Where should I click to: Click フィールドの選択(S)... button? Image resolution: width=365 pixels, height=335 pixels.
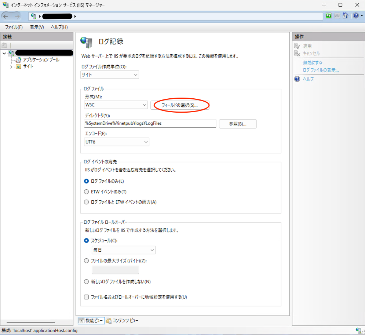click(x=180, y=105)
